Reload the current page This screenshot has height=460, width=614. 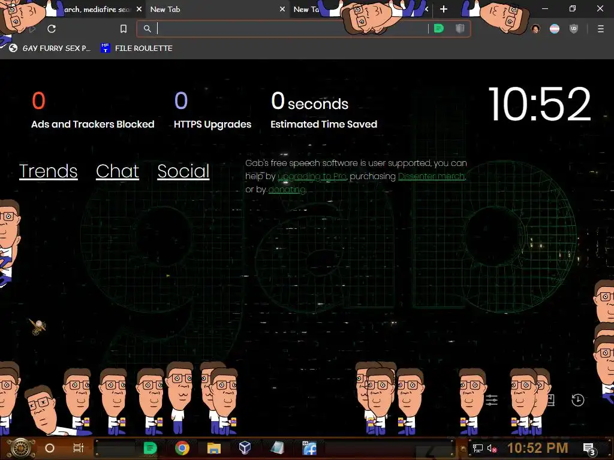52,29
